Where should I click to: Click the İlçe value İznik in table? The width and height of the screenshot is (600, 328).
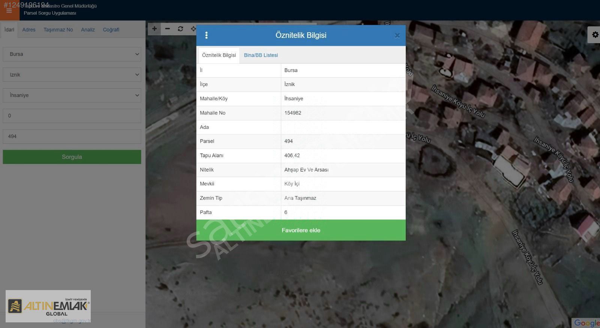[289, 84]
